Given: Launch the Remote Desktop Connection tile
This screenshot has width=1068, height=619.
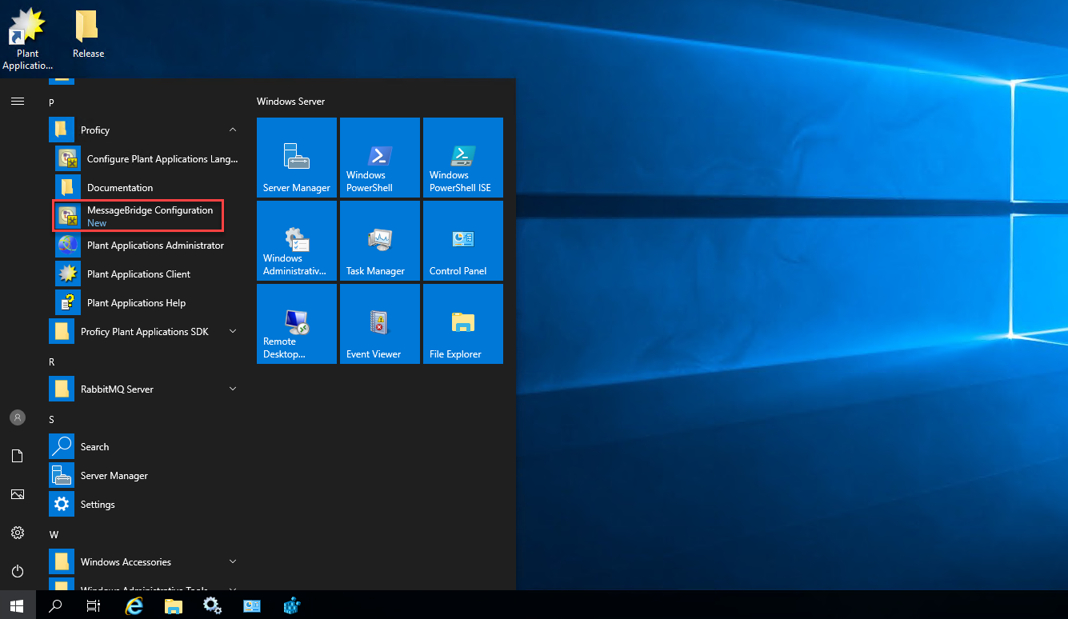Looking at the screenshot, I should click(x=297, y=324).
